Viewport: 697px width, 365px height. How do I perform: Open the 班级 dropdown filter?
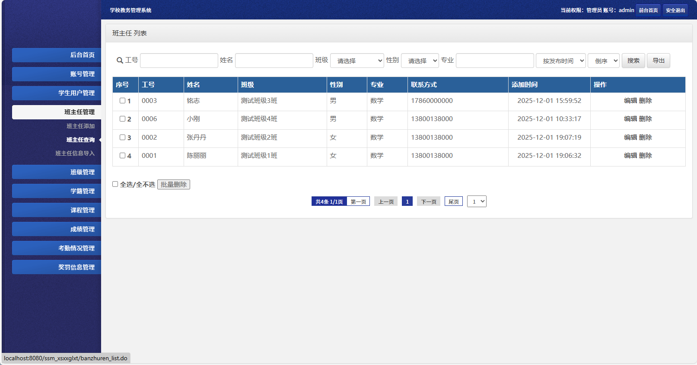357,61
